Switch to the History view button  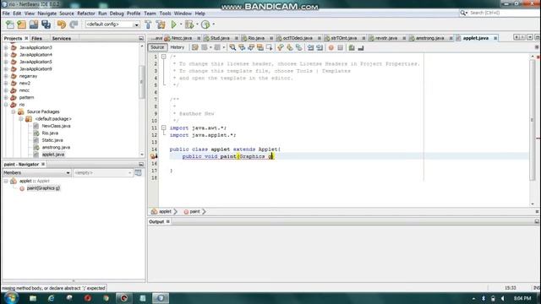pyautogui.click(x=178, y=47)
